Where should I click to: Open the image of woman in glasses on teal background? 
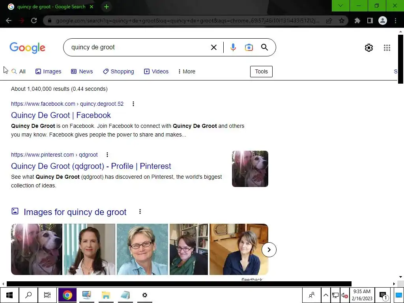(142, 249)
